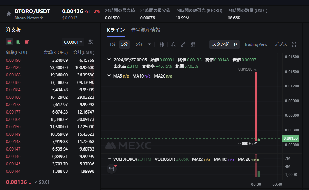The height and width of the screenshot is (190, 309).
Task: Switch chart to デプス view
Action: (281, 44)
